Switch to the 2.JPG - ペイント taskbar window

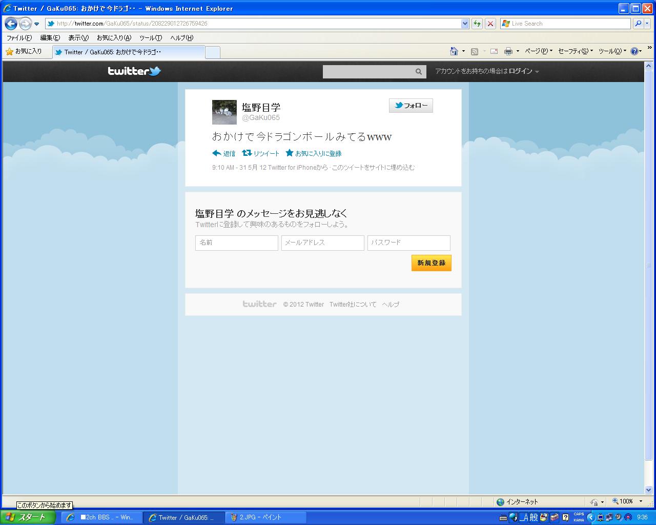pos(266,518)
